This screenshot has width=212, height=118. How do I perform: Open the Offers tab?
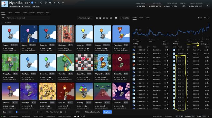[x=10, y=13]
